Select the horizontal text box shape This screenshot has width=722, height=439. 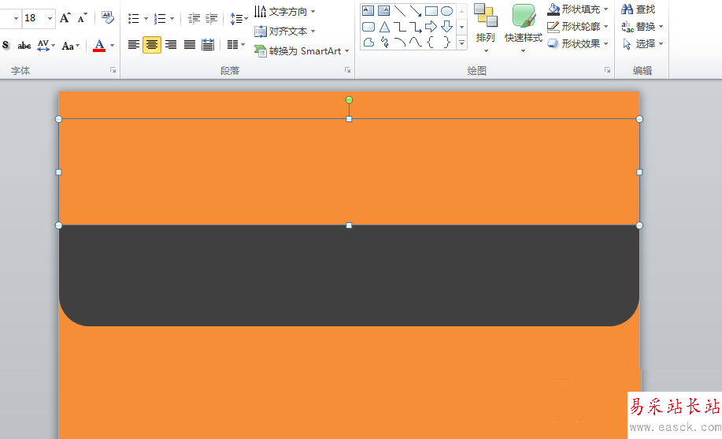pos(368,10)
